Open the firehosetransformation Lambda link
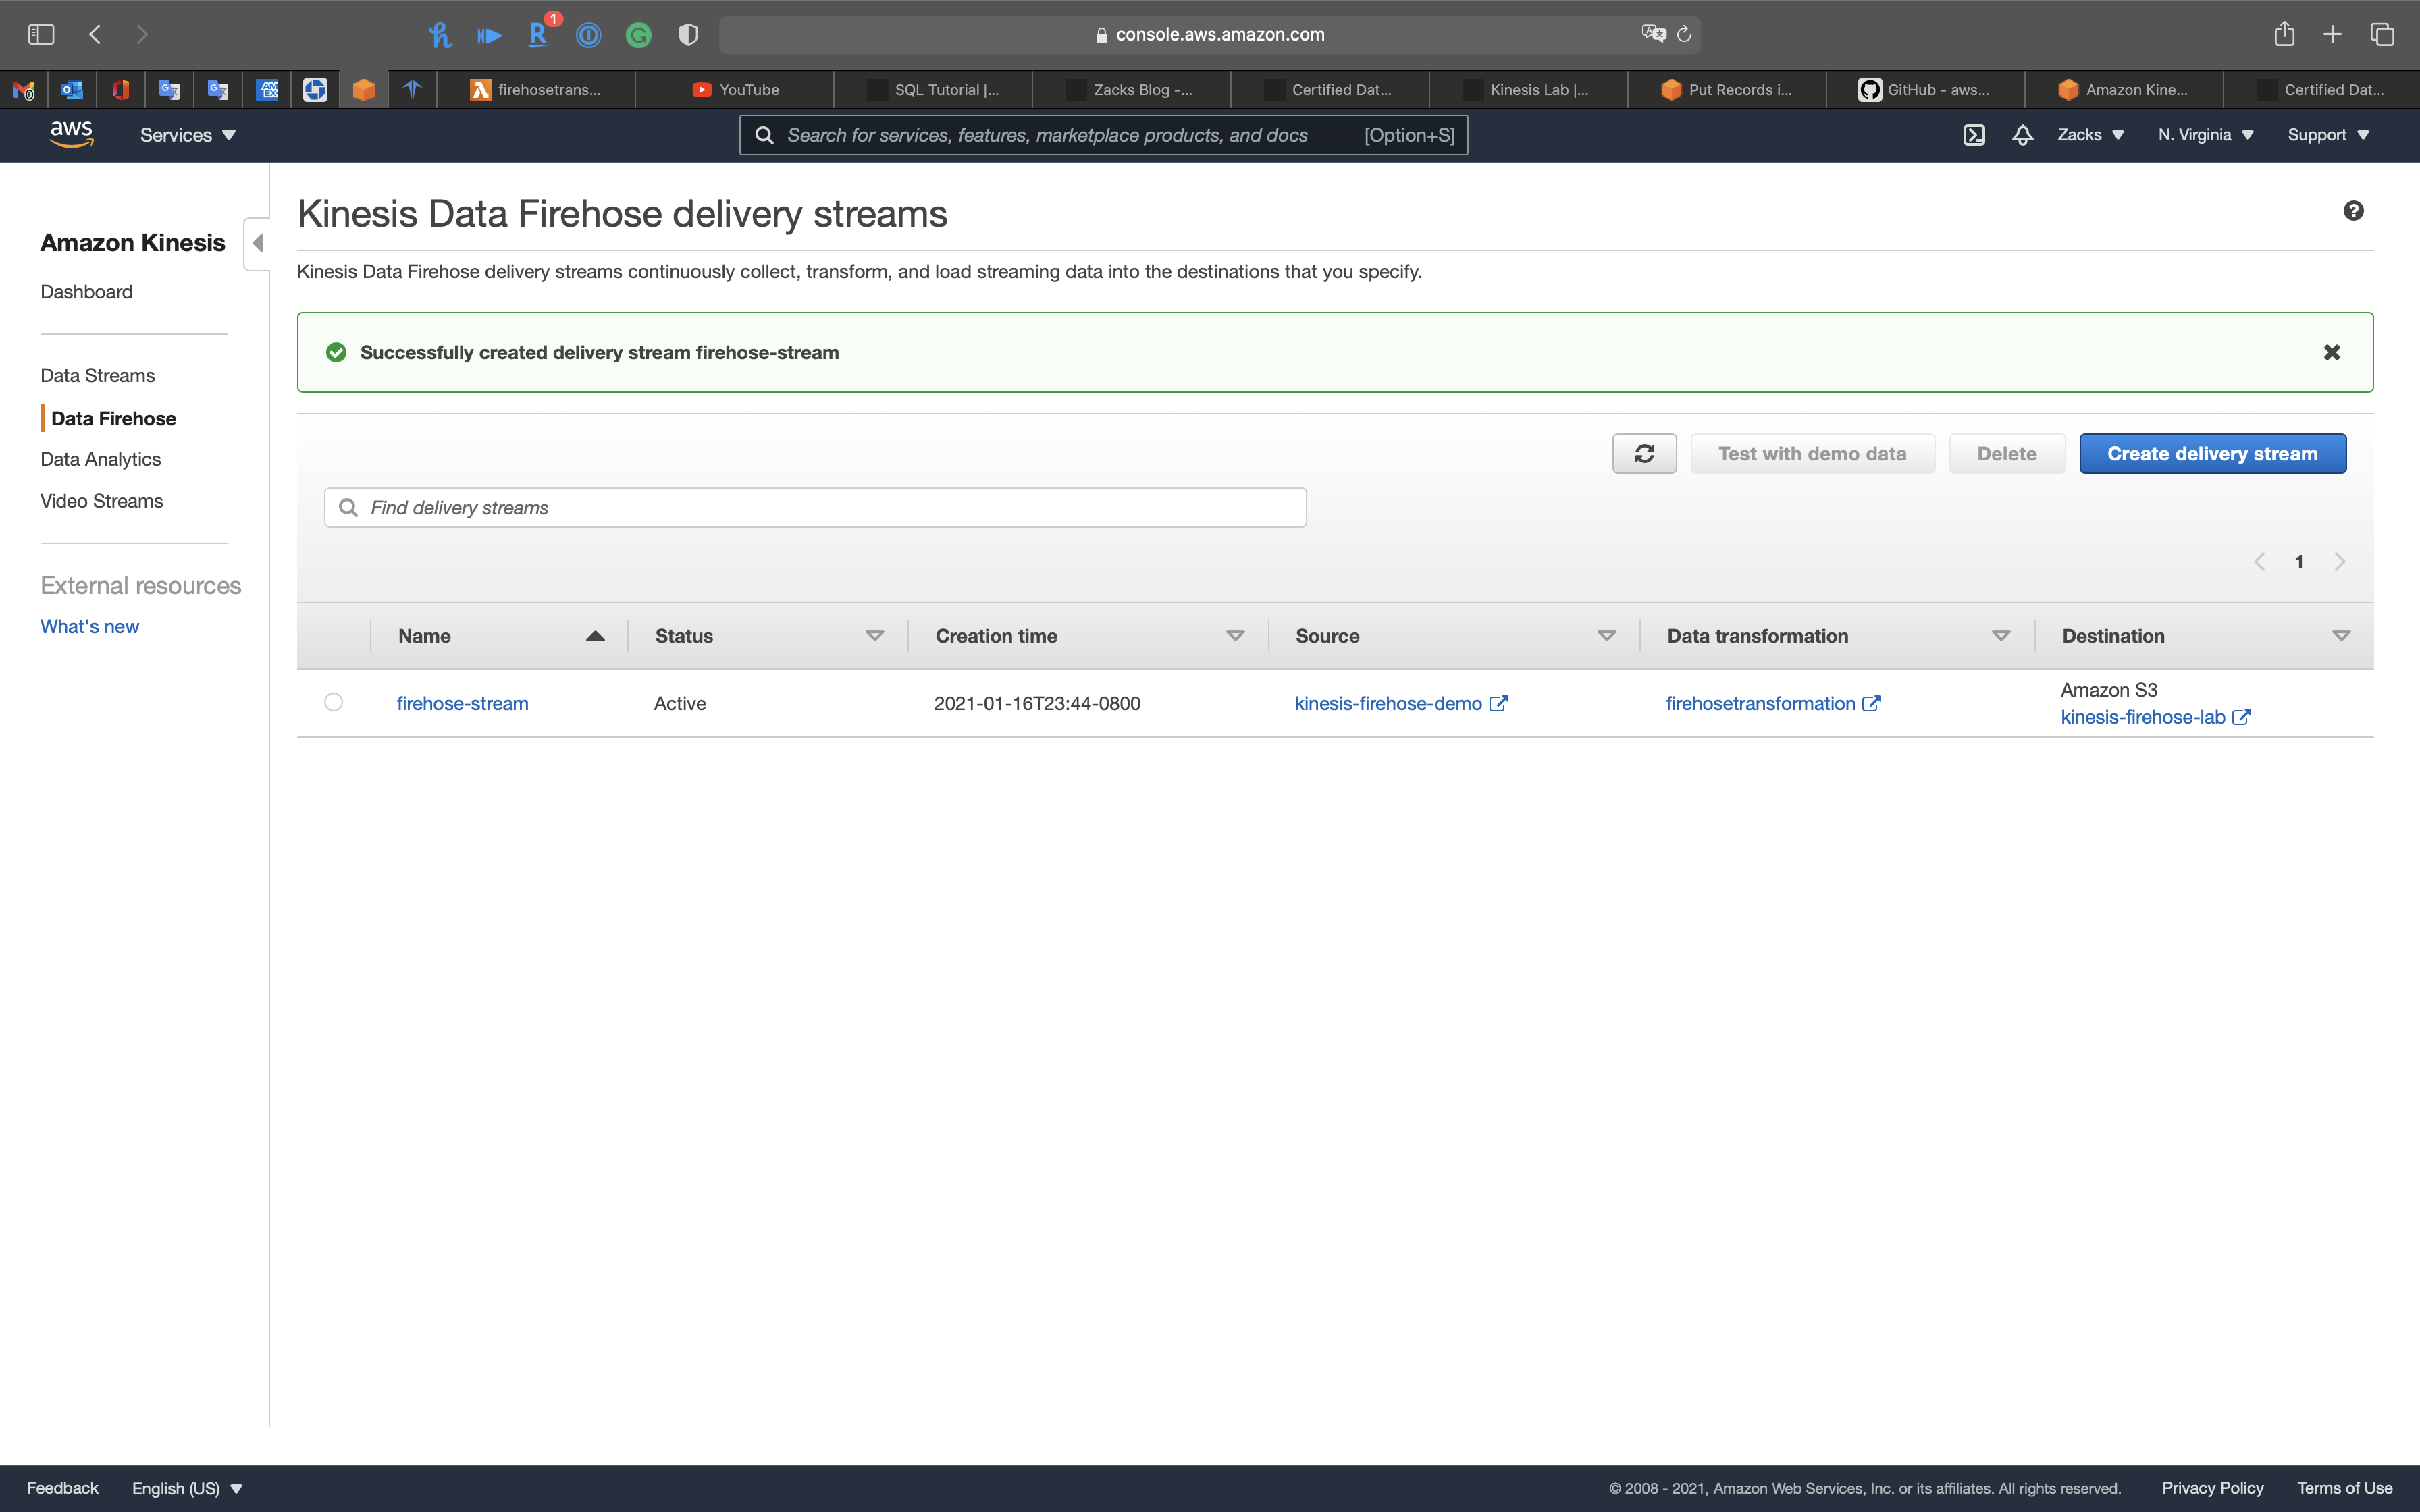Image resolution: width=2420 pixels, height=1512 pixels. point(1760,703)
